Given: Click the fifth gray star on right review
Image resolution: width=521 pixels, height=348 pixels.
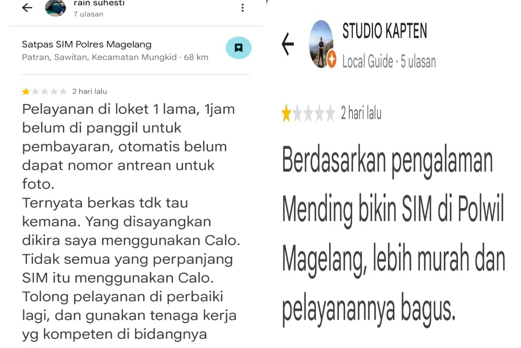Looking at the screenshot, I should coord(330,113).
